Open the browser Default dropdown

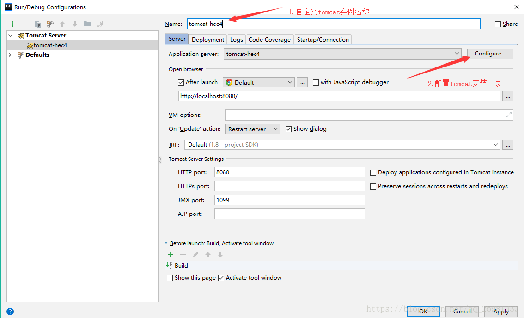259,83
